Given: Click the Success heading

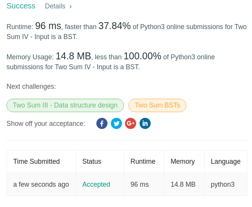Looking at the screenshot, I should tap(21, 6).
